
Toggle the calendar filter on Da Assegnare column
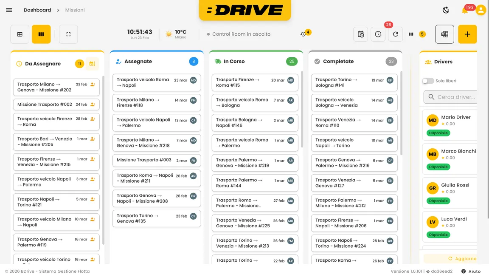[x=93, y=63]
